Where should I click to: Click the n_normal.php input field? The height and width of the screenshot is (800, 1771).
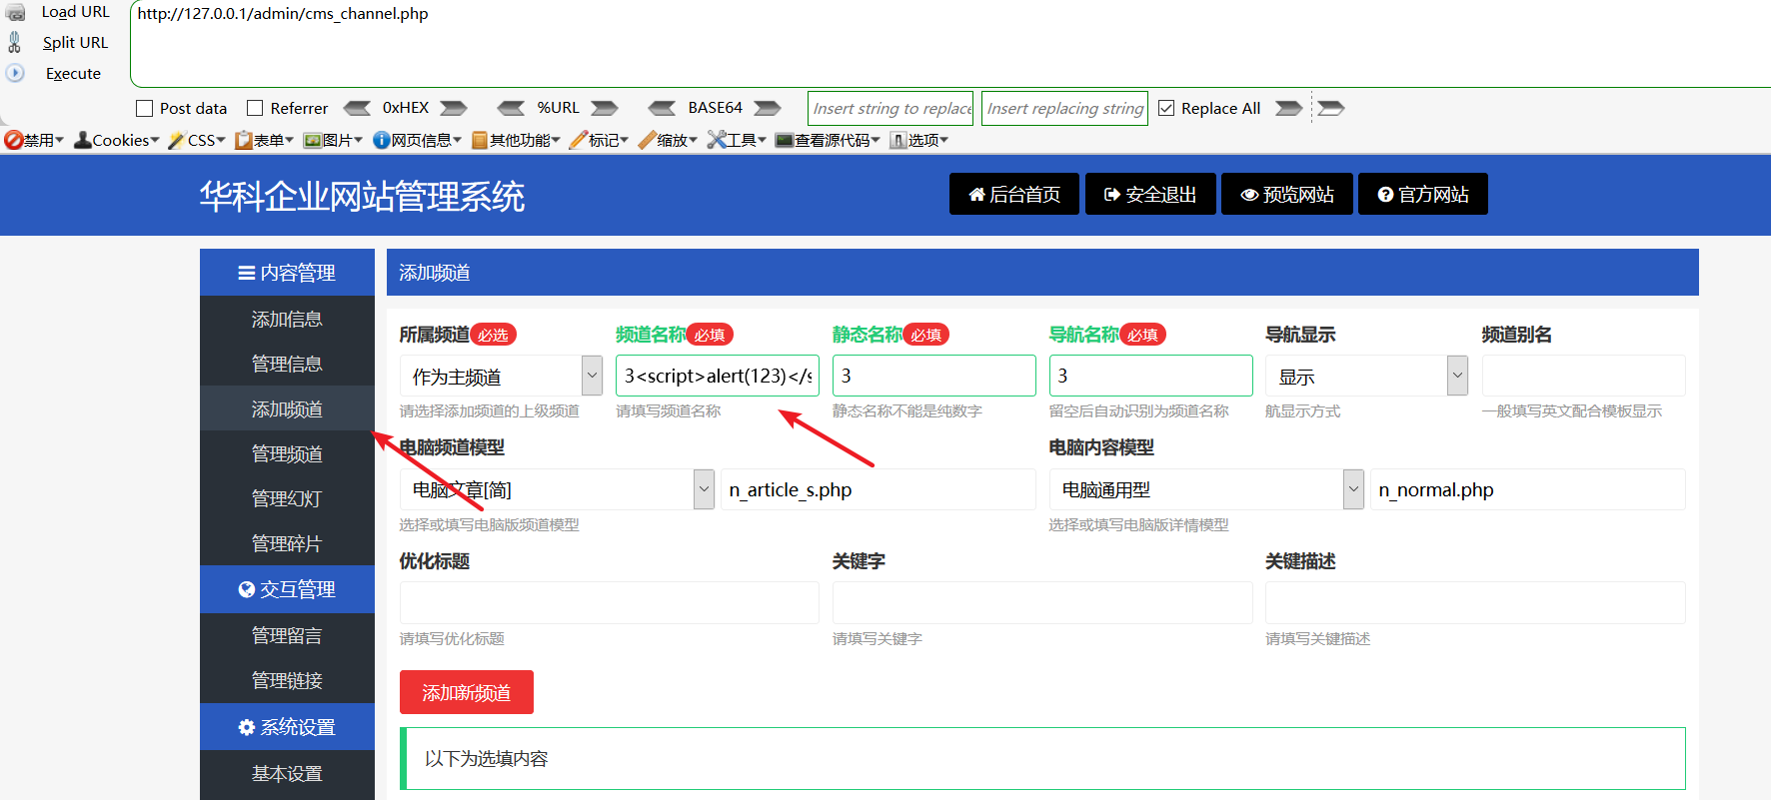(1527, 489)
